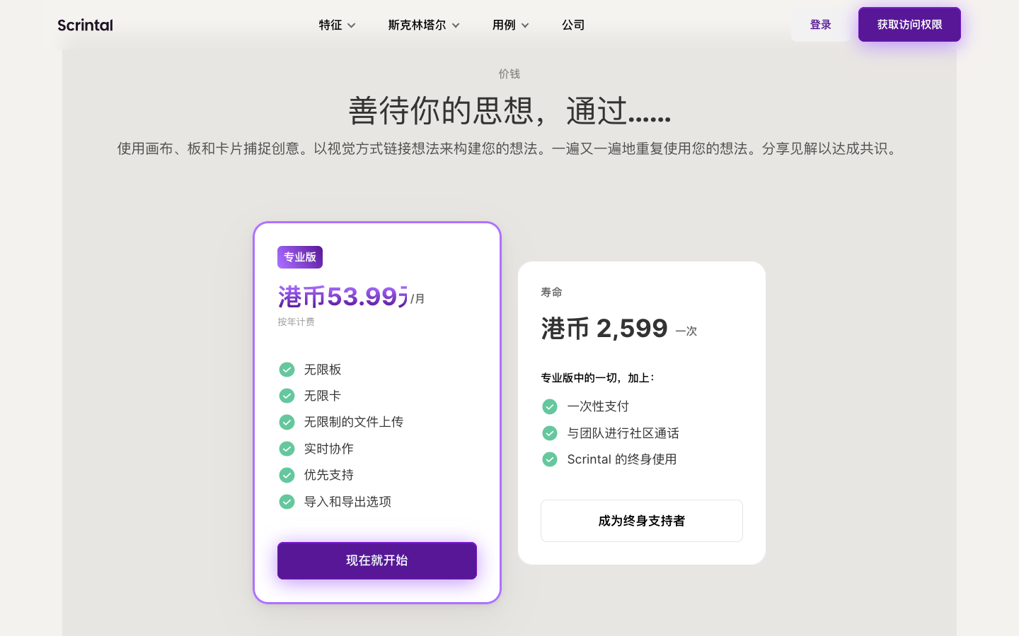The image size is (1019, 636).
Task: Toggle the checkmark next to Scrintal 的终身使用
Action: tap(550, 459)
